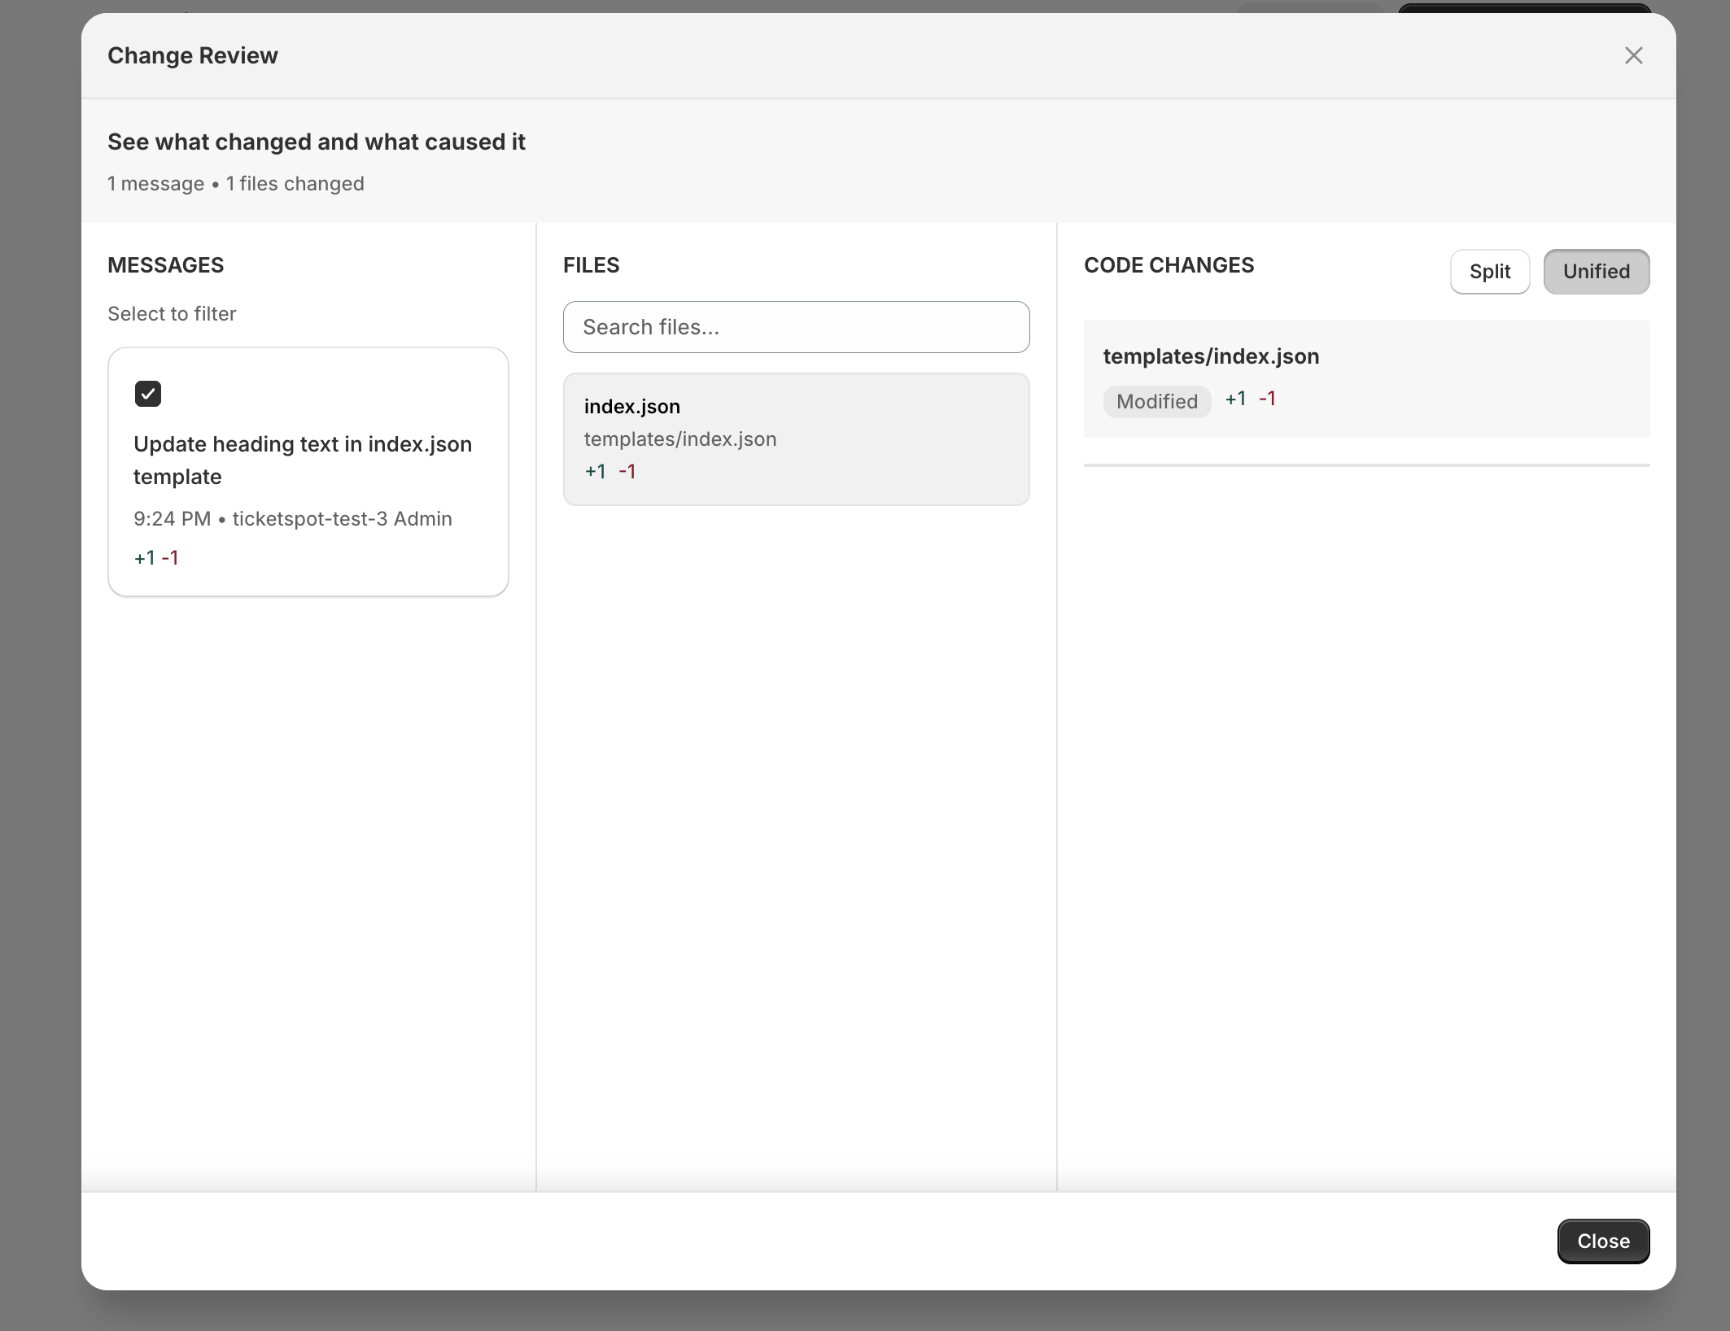
Task: Click the red -1 deletions count in Code Changes
Action: click(1267, 399)
